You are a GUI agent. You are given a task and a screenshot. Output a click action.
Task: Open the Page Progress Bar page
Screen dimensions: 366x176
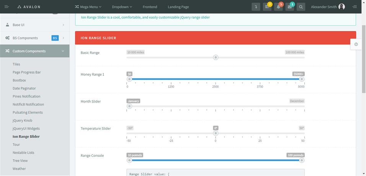27,72
